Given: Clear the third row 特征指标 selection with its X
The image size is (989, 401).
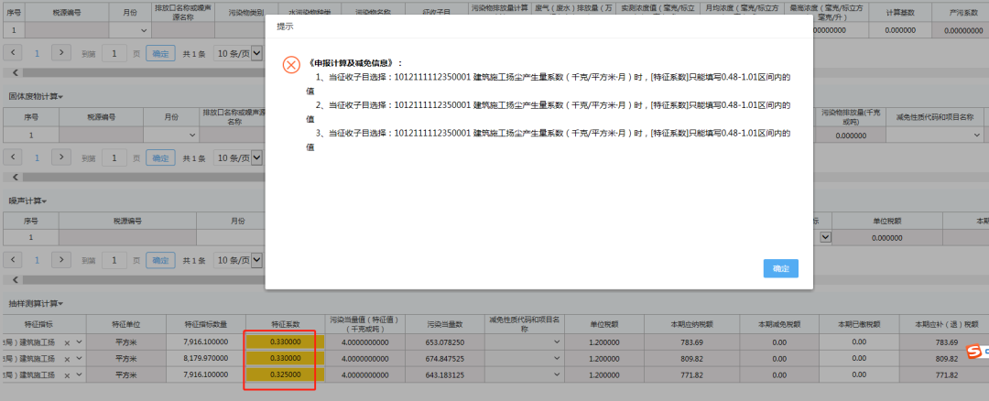Looking at the screenshot, I should (x=67, y=375).
